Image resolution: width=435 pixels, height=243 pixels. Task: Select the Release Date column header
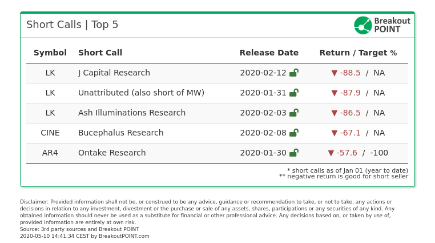269,53
